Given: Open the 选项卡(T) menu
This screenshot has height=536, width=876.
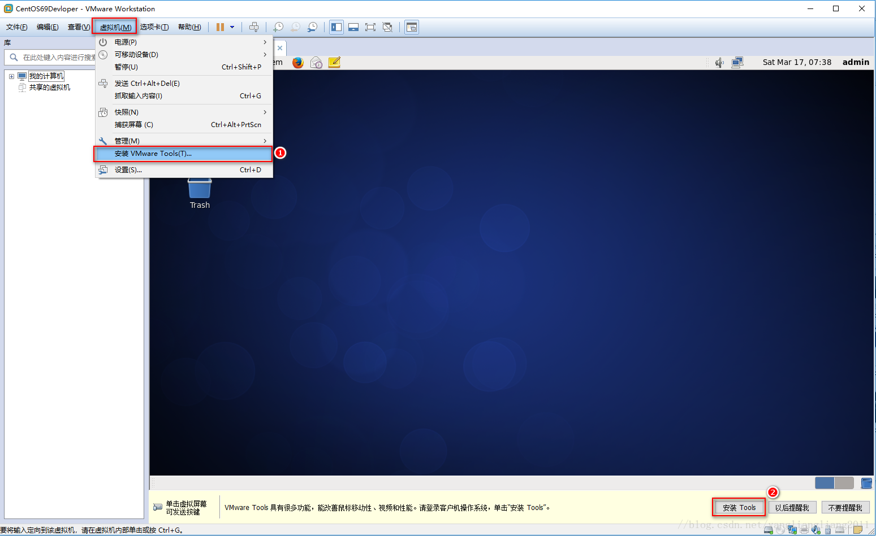Looking at the screenshot, I should (x=154, y=27).
